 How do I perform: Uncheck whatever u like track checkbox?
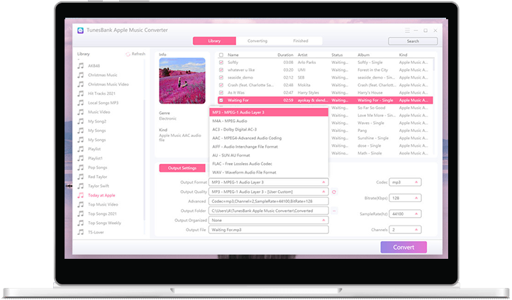[x=221, y=70]
